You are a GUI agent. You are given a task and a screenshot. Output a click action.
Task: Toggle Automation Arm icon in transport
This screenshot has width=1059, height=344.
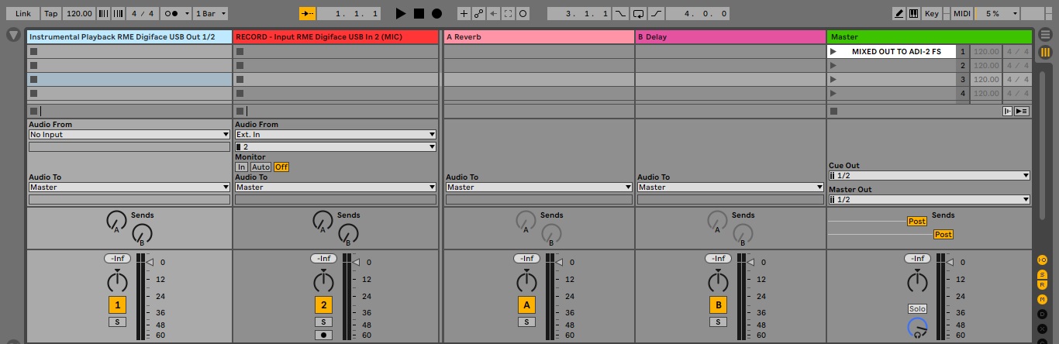(x=478, y=13)
